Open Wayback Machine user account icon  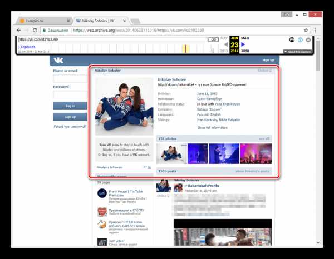[x=292, y=39]
